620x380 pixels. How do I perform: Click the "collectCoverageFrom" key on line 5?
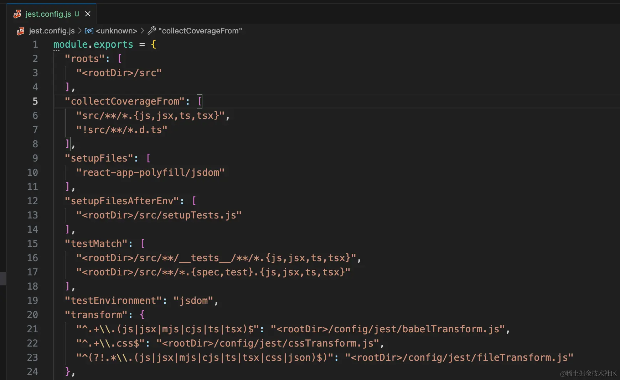(125, 101)
